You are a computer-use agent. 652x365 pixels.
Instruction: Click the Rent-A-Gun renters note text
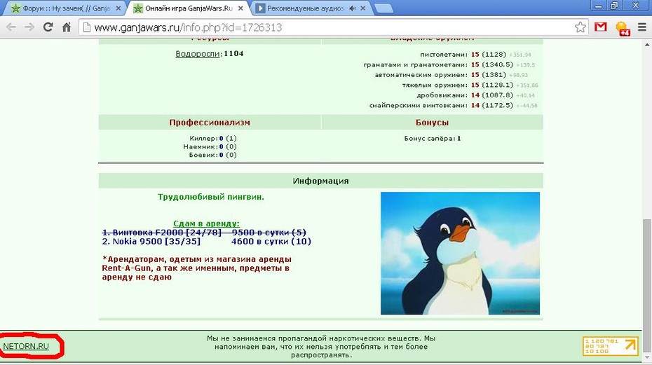pyautogui.click(x=196, y=268)
